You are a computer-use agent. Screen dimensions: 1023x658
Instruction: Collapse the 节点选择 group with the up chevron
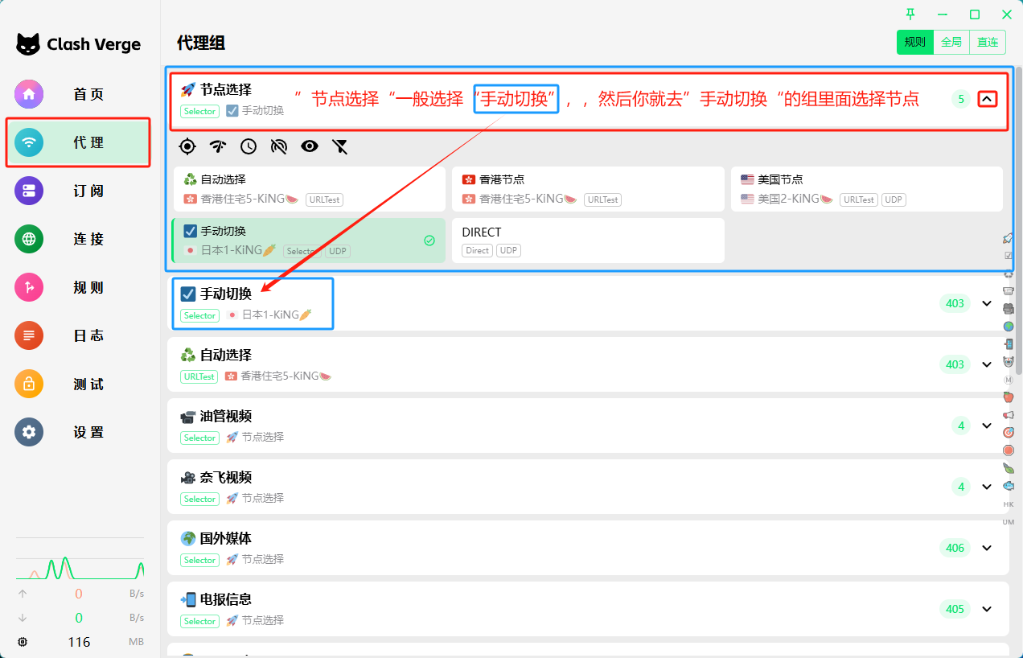[x=988, y=99]
